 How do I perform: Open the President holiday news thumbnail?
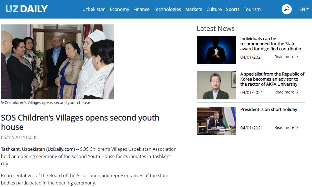(x=217, y=121)
